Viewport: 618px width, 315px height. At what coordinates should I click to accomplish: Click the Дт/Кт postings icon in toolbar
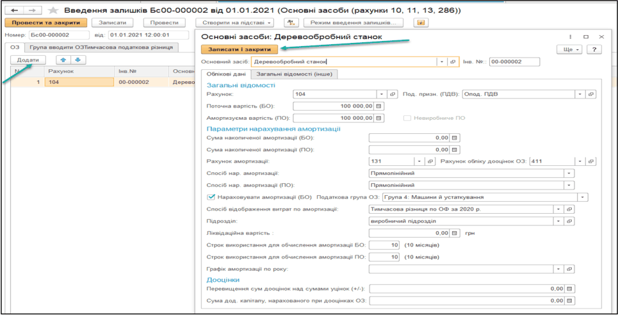tap(291, 23)
